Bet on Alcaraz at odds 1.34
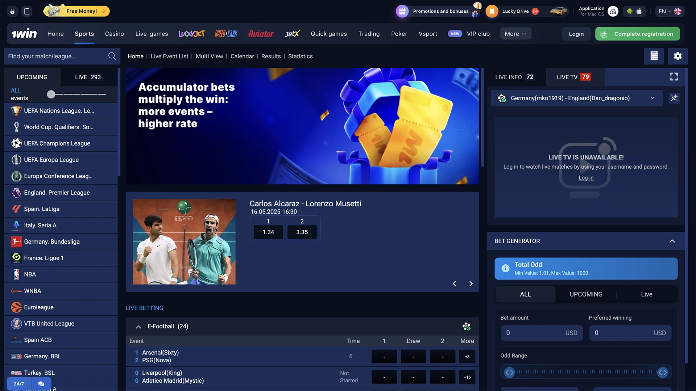The height and width of the screenshot is (391, 696). pos(268,232)
